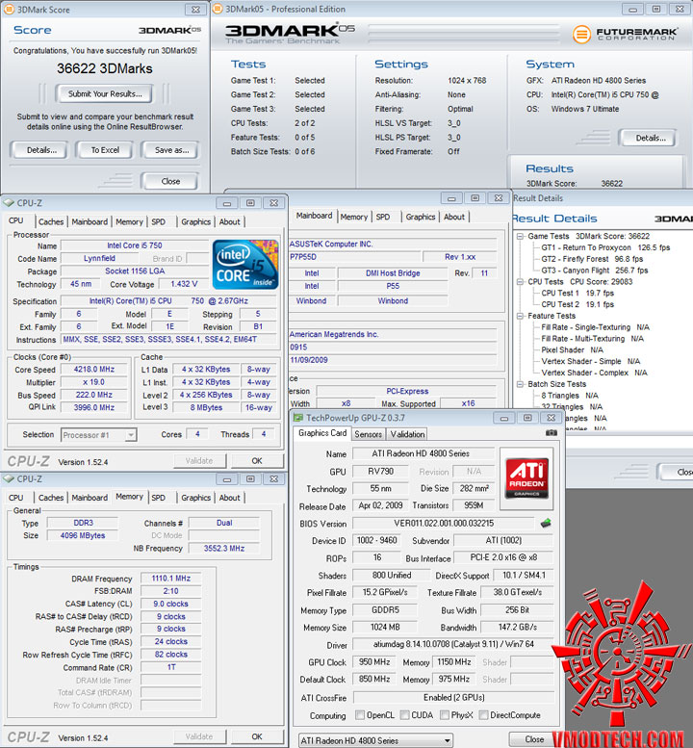The image size is (693, 748).
Task: Click the ATI Radeon logo in GPU-Z
Action: (x=527, y=478)
